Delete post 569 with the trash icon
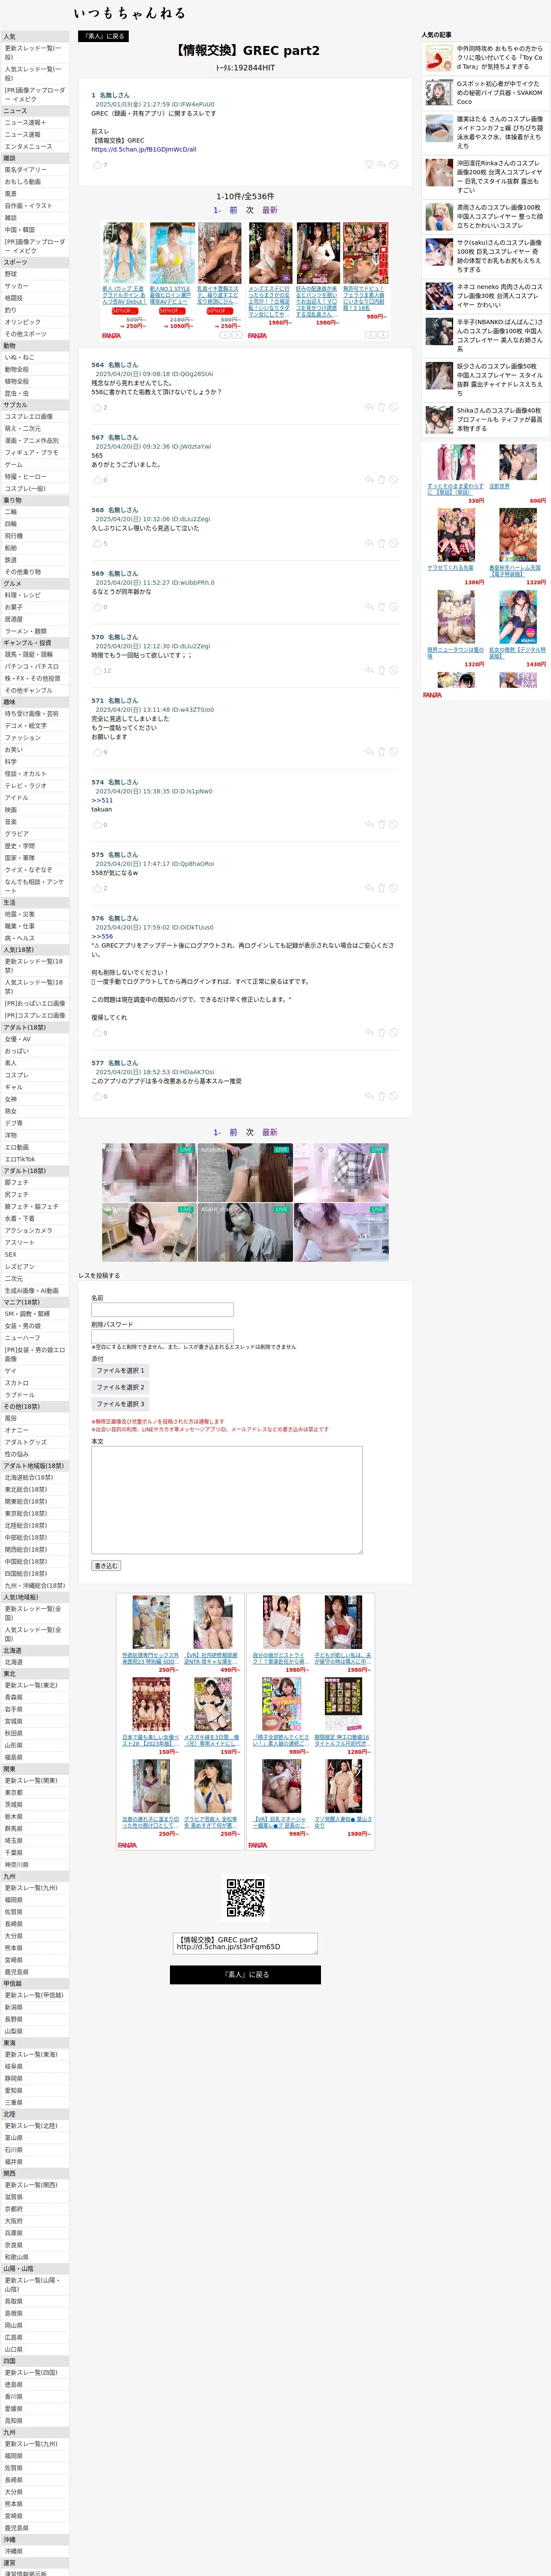Viewport: 551px width, 2576px height. [x=381, y=607]
